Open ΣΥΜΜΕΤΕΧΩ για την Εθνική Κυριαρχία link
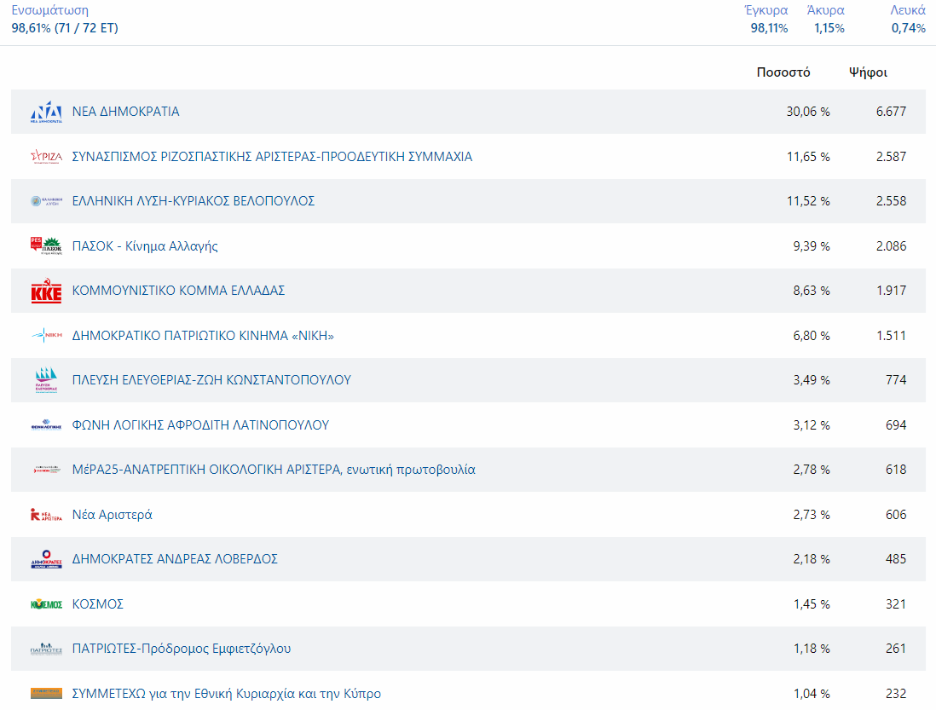This screenshot has width=936, height=710. point(227,693)
